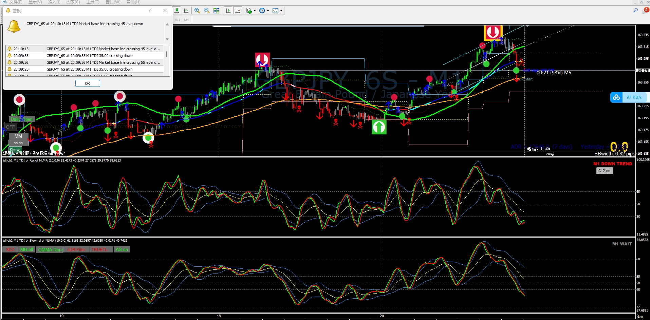Screen dimensions: 650x320
Task: Toggle the AS-on button
Action: [x=122, y=249]
